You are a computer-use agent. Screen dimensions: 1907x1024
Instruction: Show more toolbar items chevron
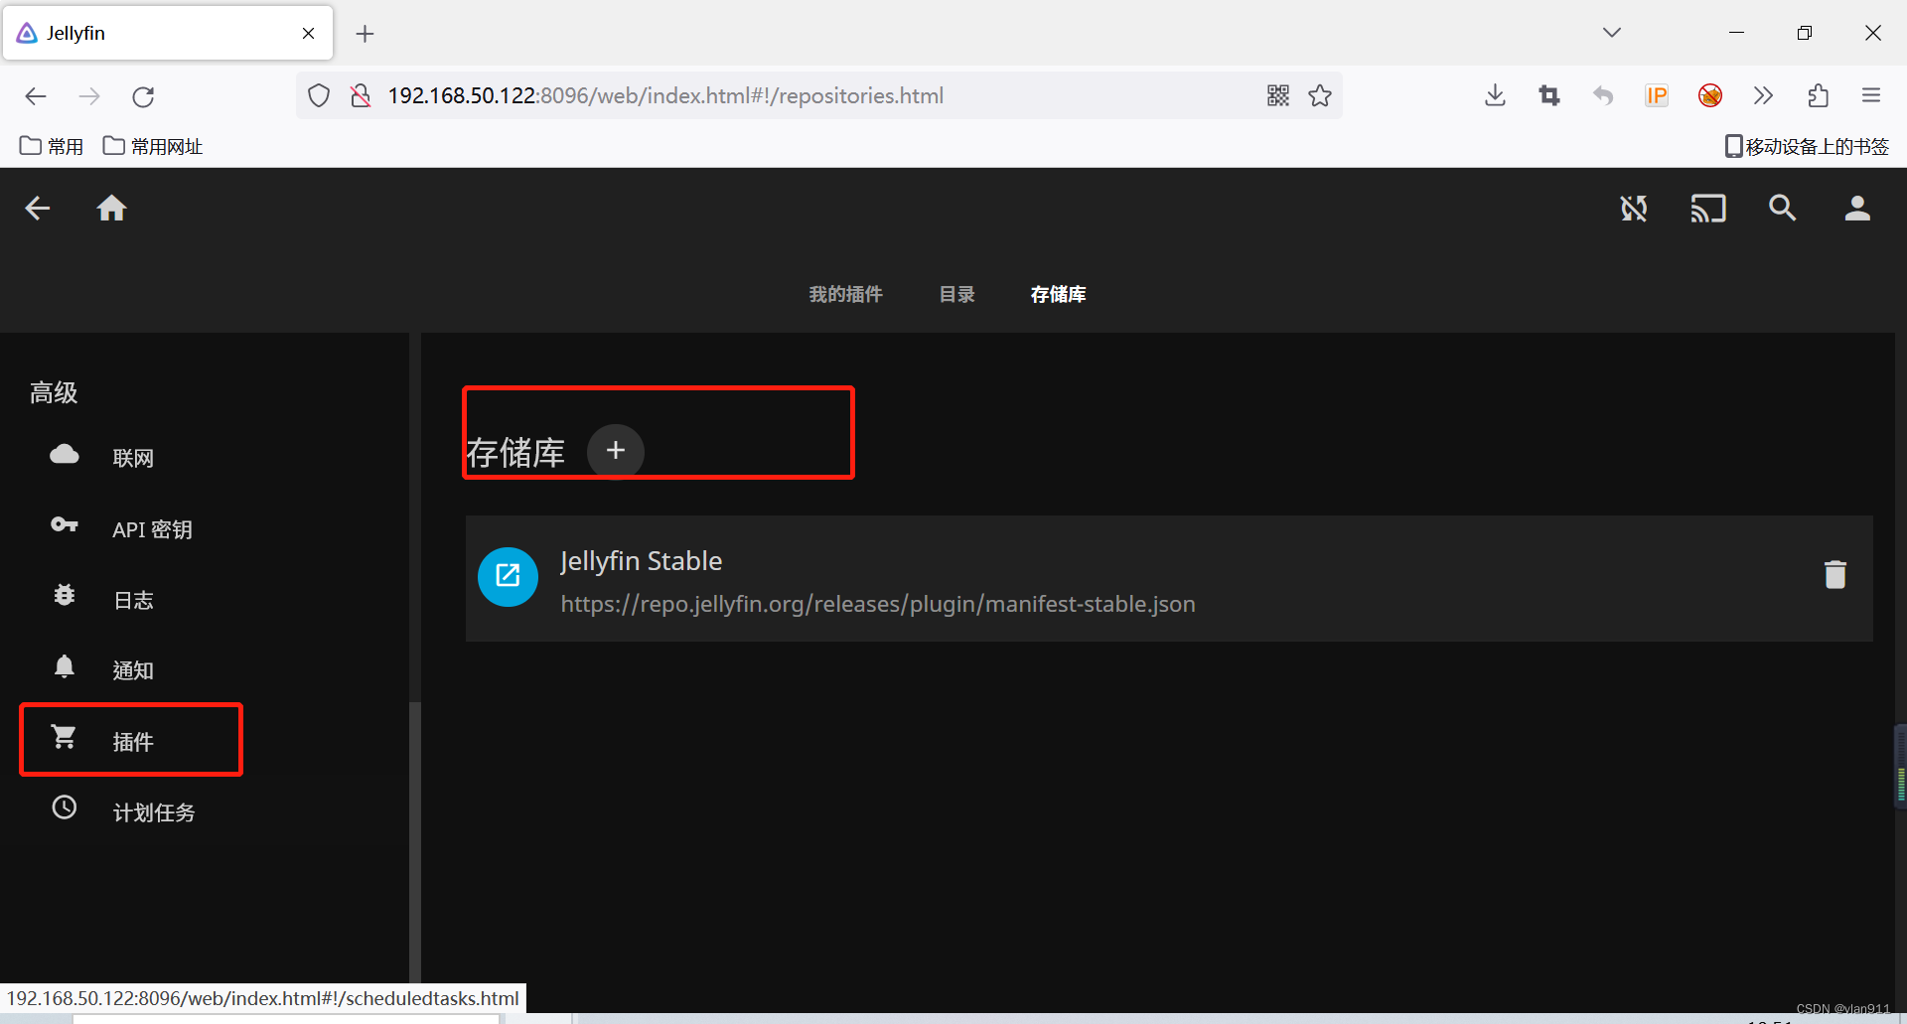coord(1763,95)
